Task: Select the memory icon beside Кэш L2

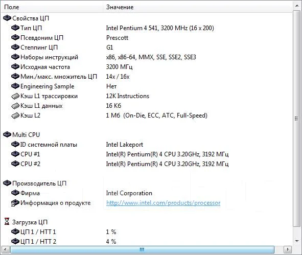Action: tap(15, 115)
